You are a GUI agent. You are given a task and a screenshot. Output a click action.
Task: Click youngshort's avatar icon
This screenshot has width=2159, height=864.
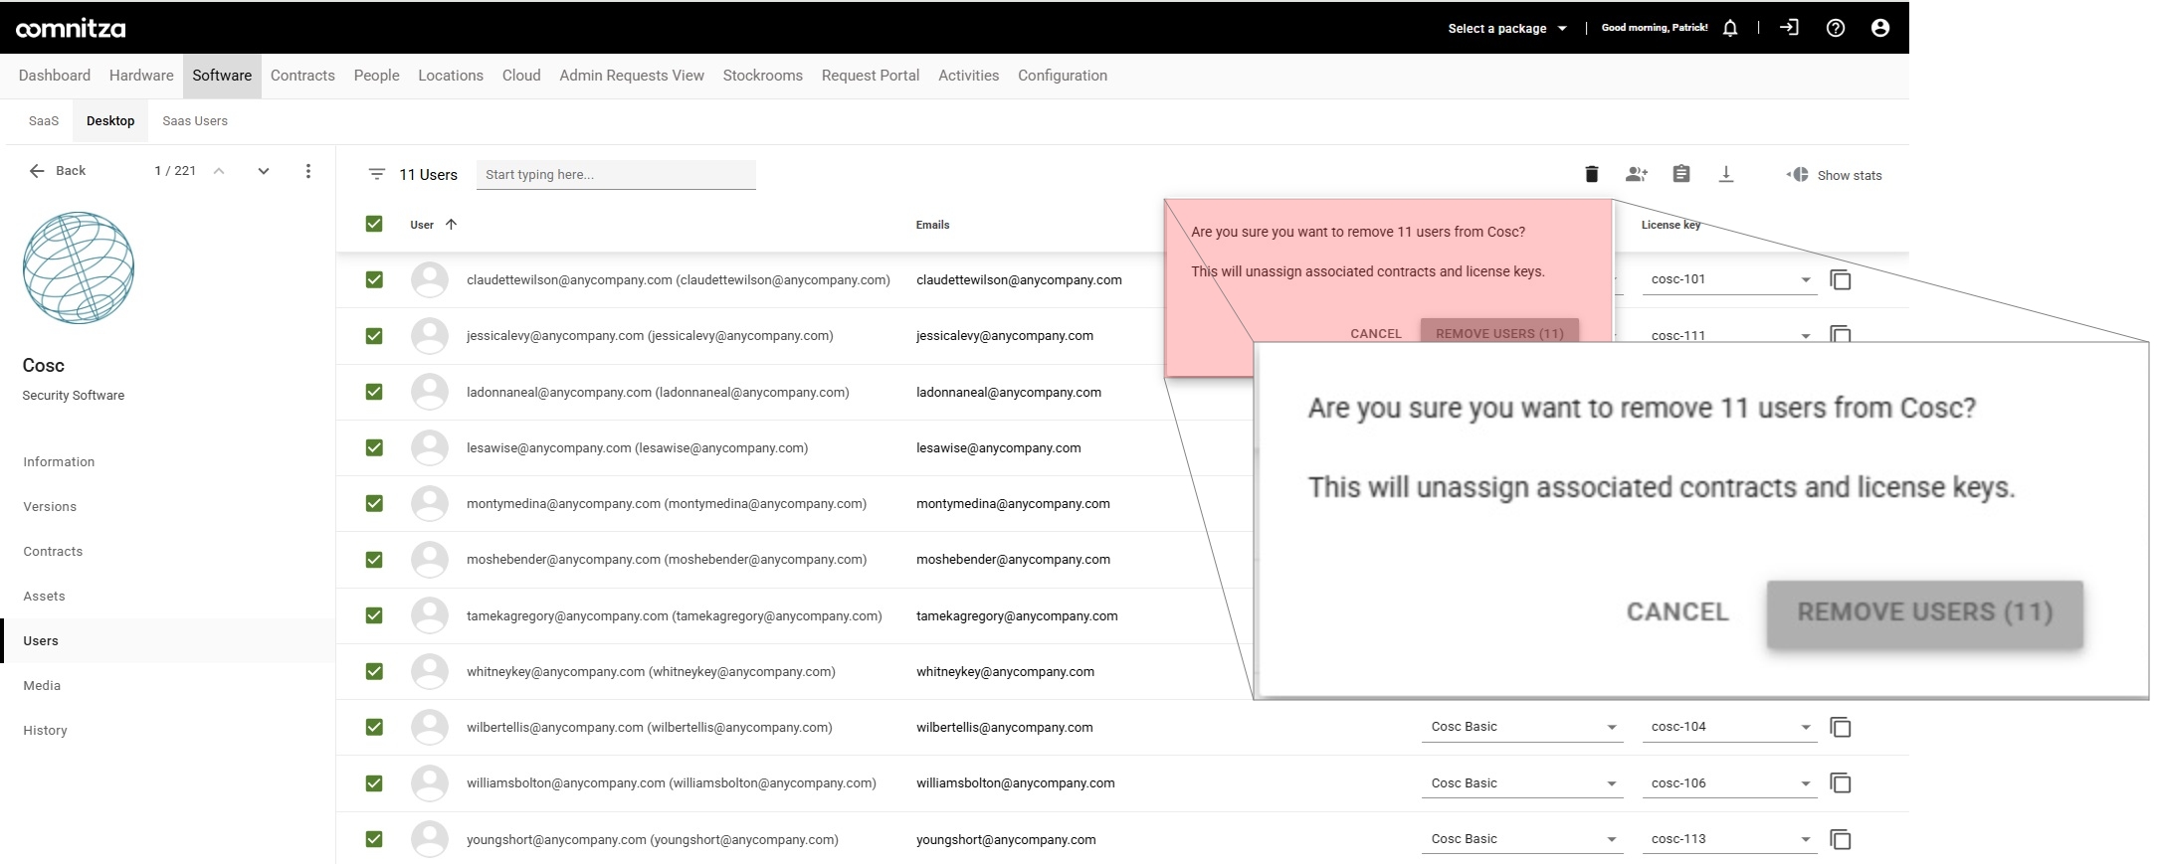[x=430, y=839]
